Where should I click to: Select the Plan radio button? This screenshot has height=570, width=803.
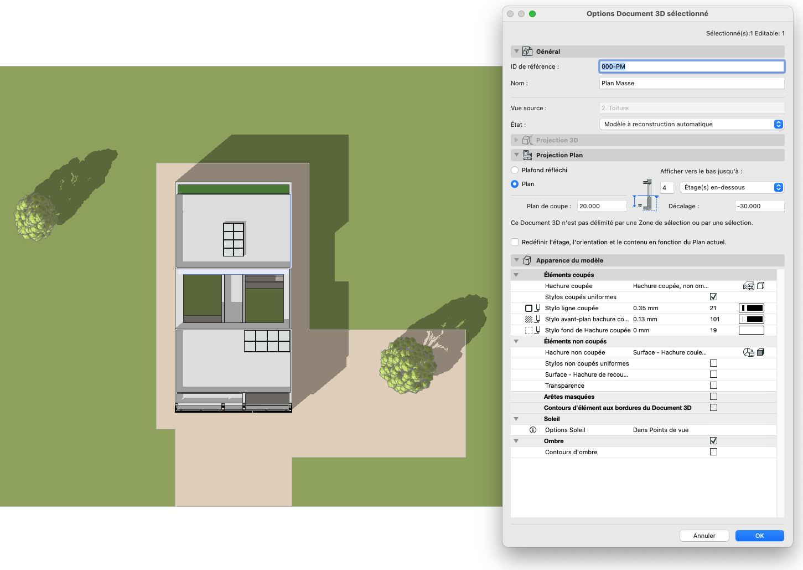tap(515, 184)
